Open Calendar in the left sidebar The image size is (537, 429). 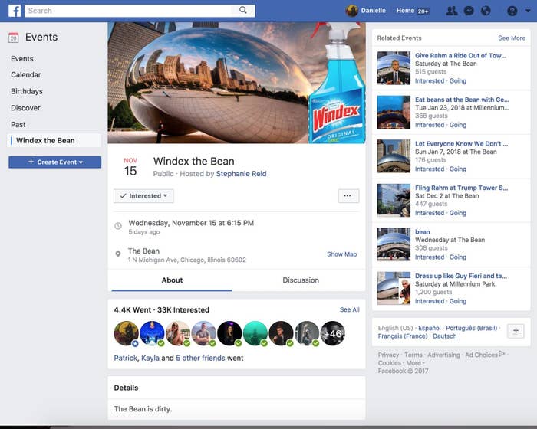(x=25, y=74)
